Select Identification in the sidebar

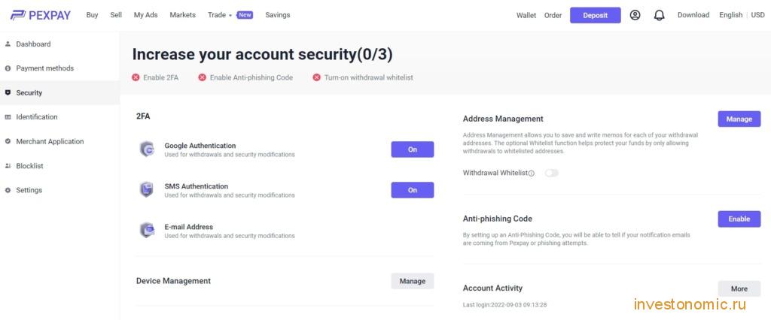point(37,117)
